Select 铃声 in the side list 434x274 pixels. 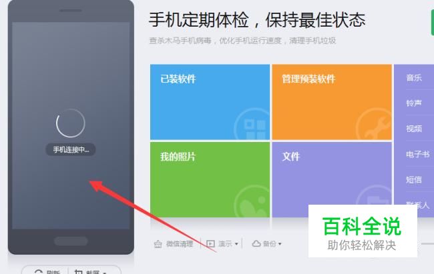(414, 103)
